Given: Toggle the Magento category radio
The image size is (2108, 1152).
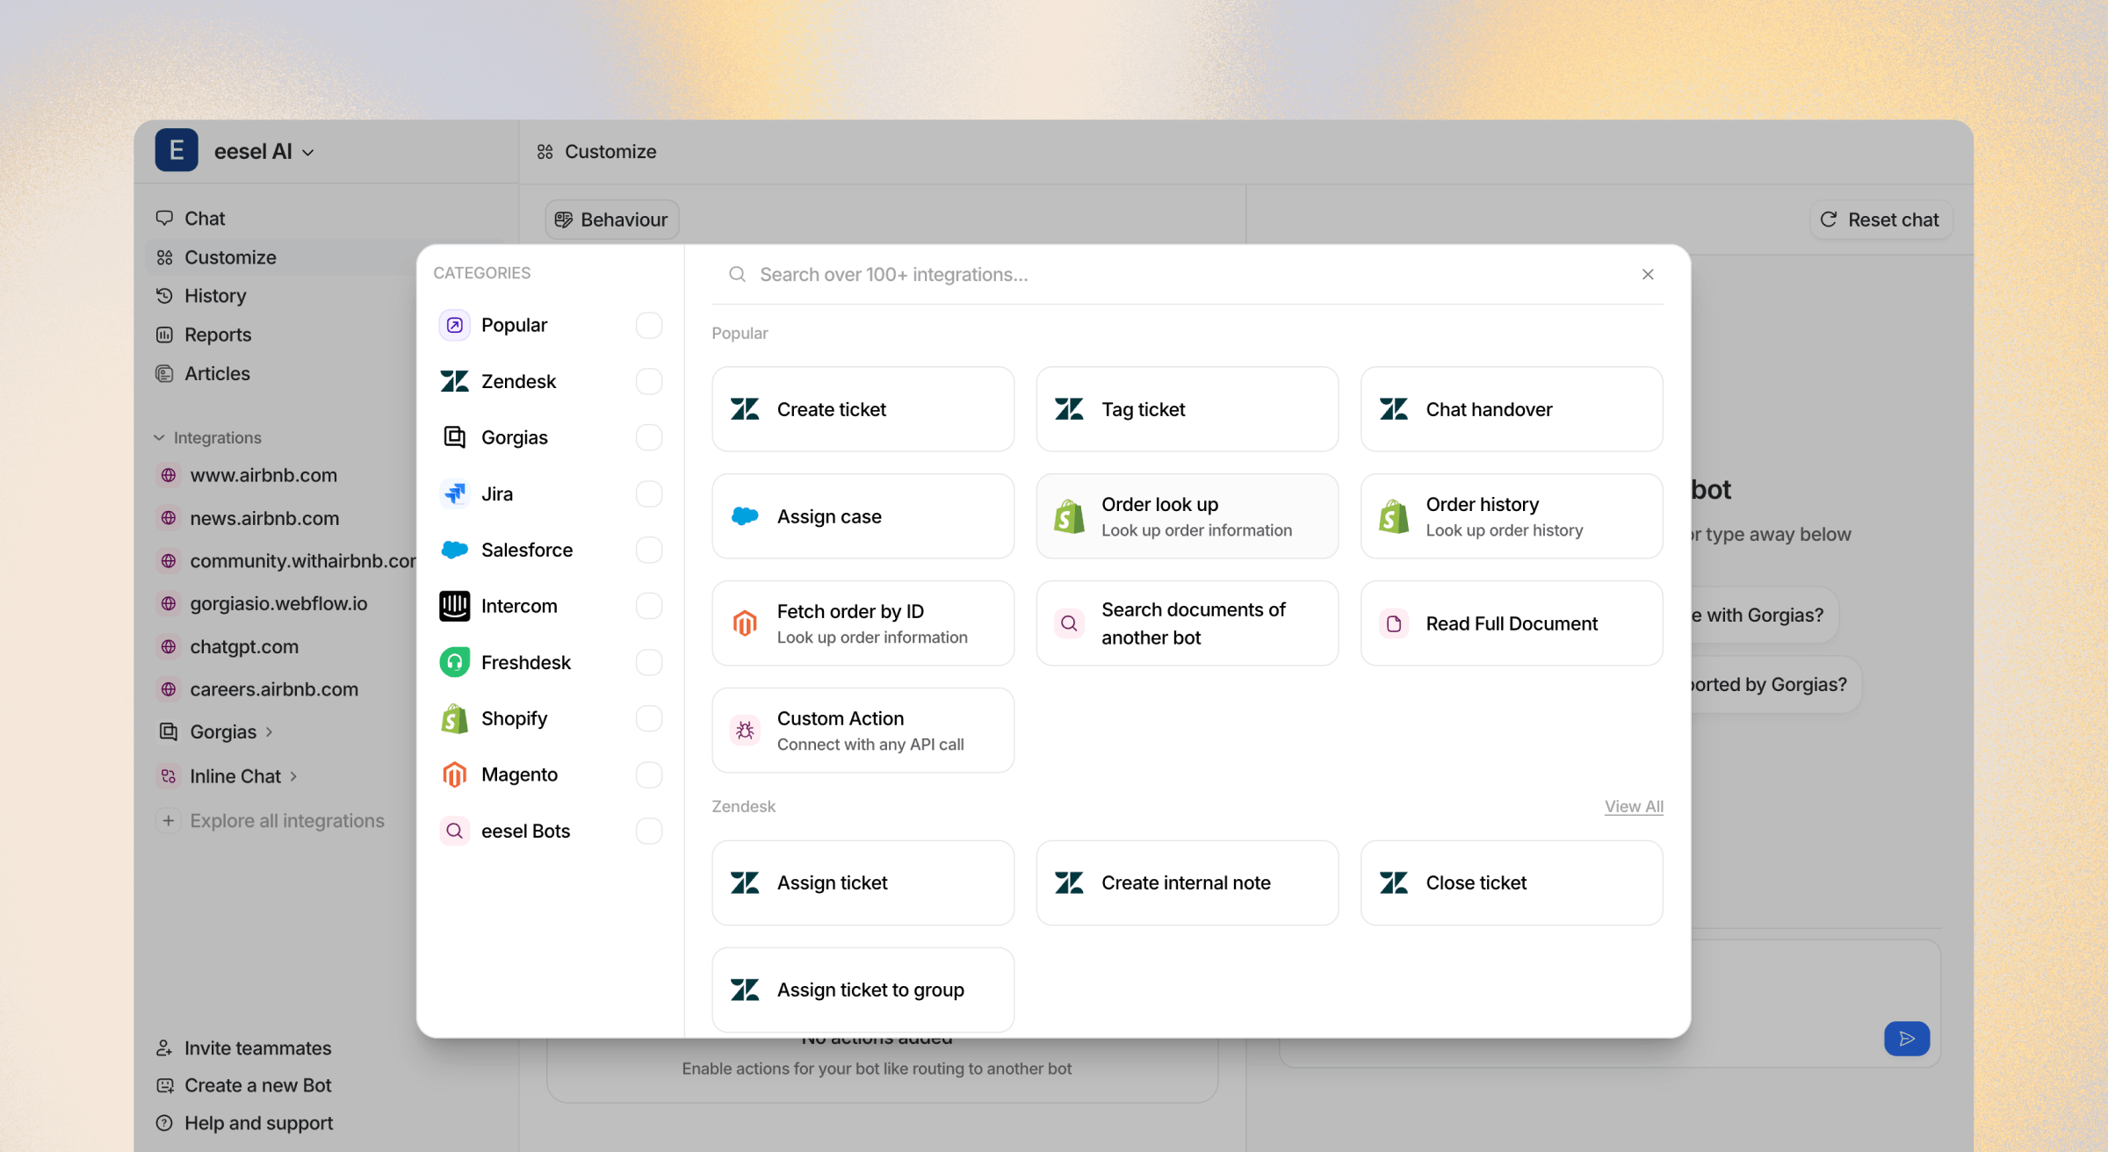Looking at the screenshot, I should [x=649, y=774].
